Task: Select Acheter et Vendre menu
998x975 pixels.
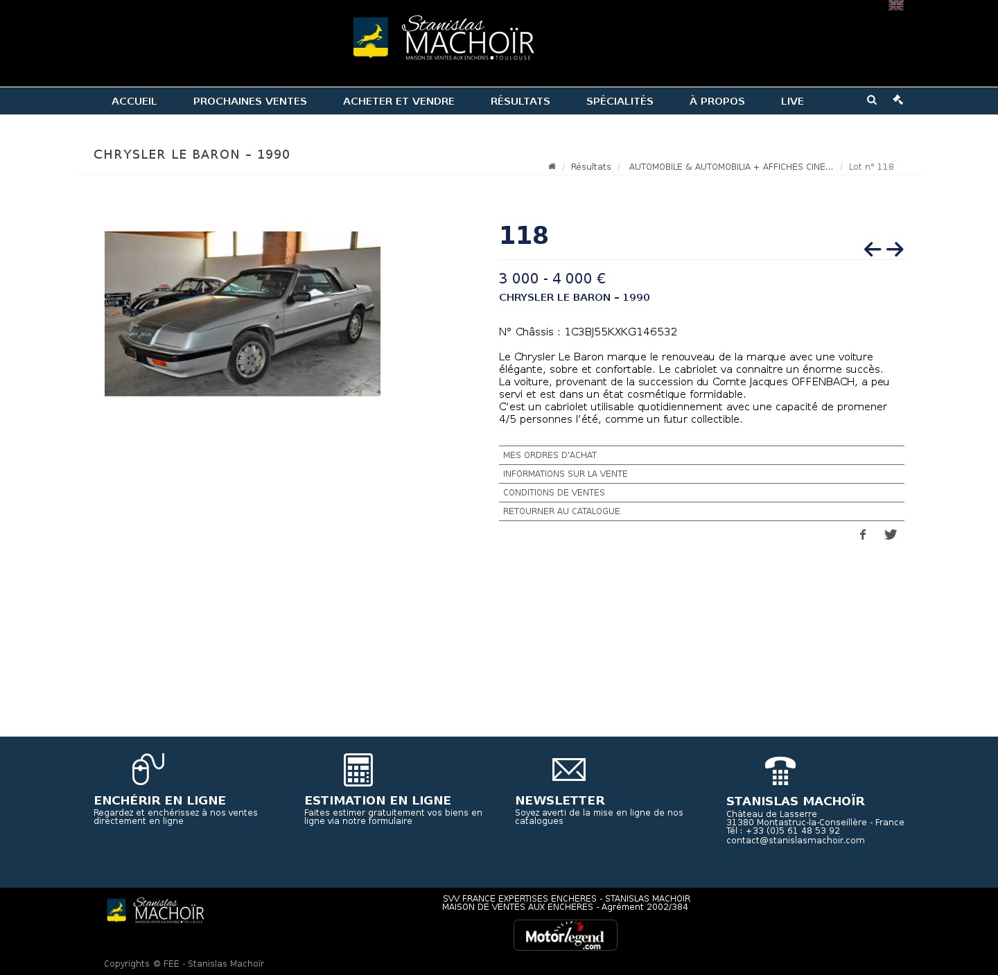Action: (x=399, y=101)
